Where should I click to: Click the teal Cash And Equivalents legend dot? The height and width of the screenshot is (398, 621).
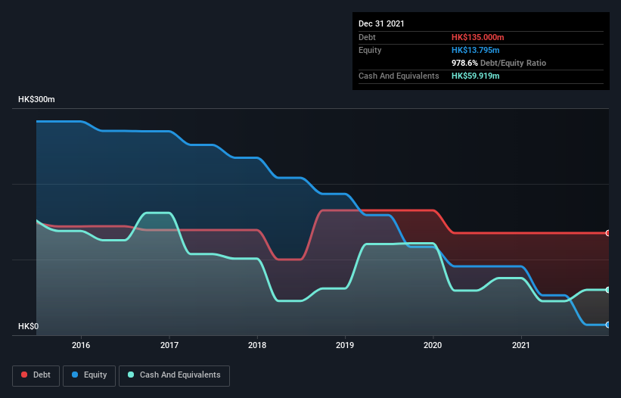(x=131, y=375)
